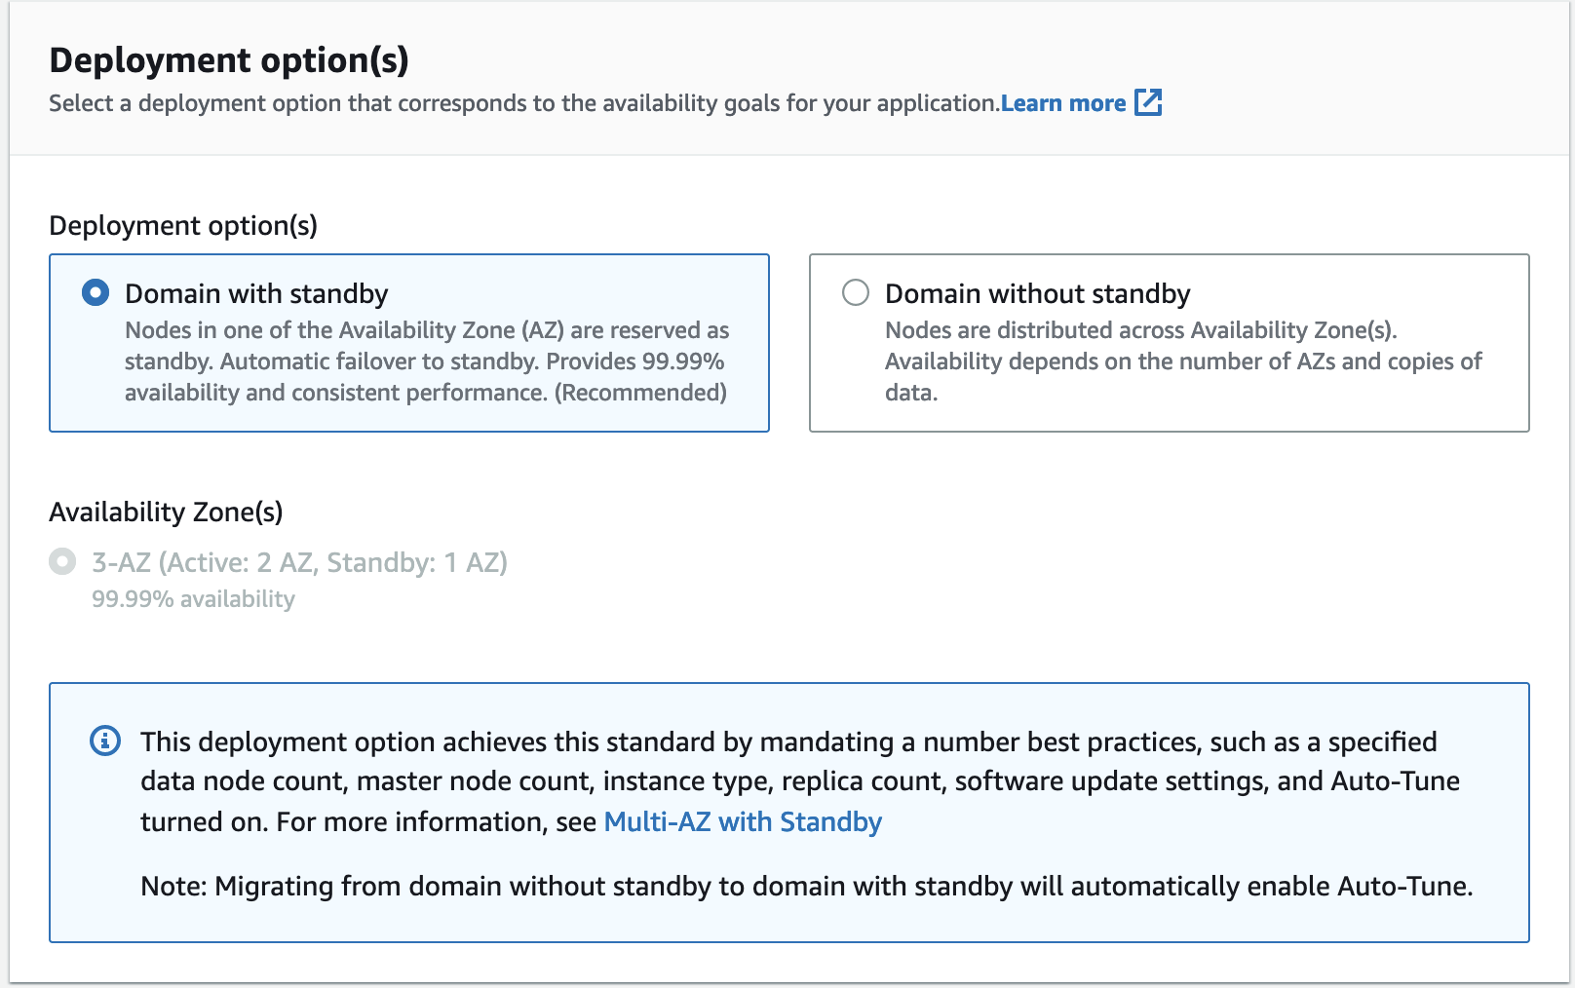Click the "3-AZ (Active: 2 AZ, Standby: 1 AZ)" label
The height and width of the screenshot is (988, 1575).
click(x=299, y=562)
